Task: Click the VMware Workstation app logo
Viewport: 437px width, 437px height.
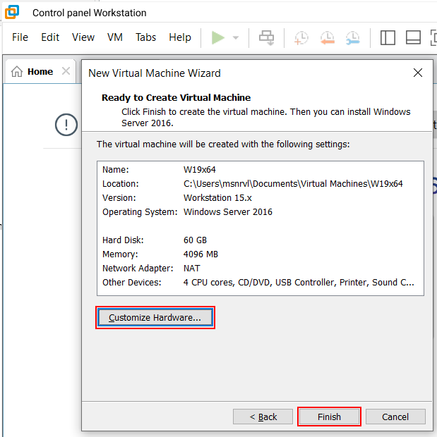Action: pyautogui.click(x=12, y=12)
